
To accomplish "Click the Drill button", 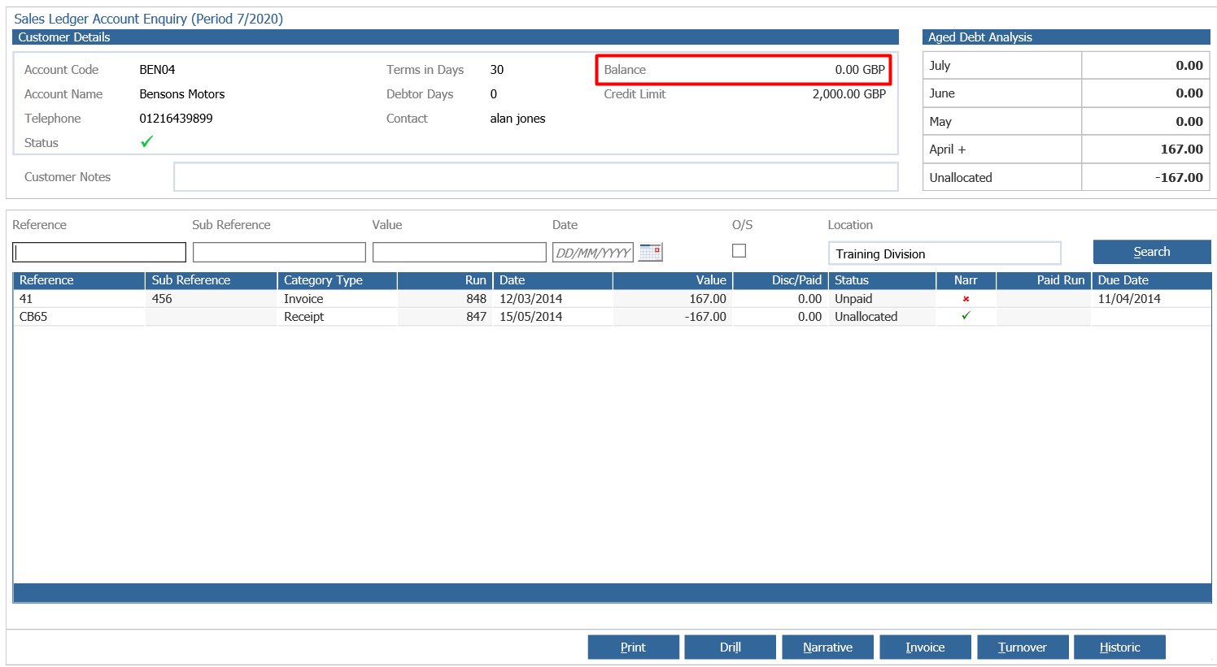I will (730, 648).
